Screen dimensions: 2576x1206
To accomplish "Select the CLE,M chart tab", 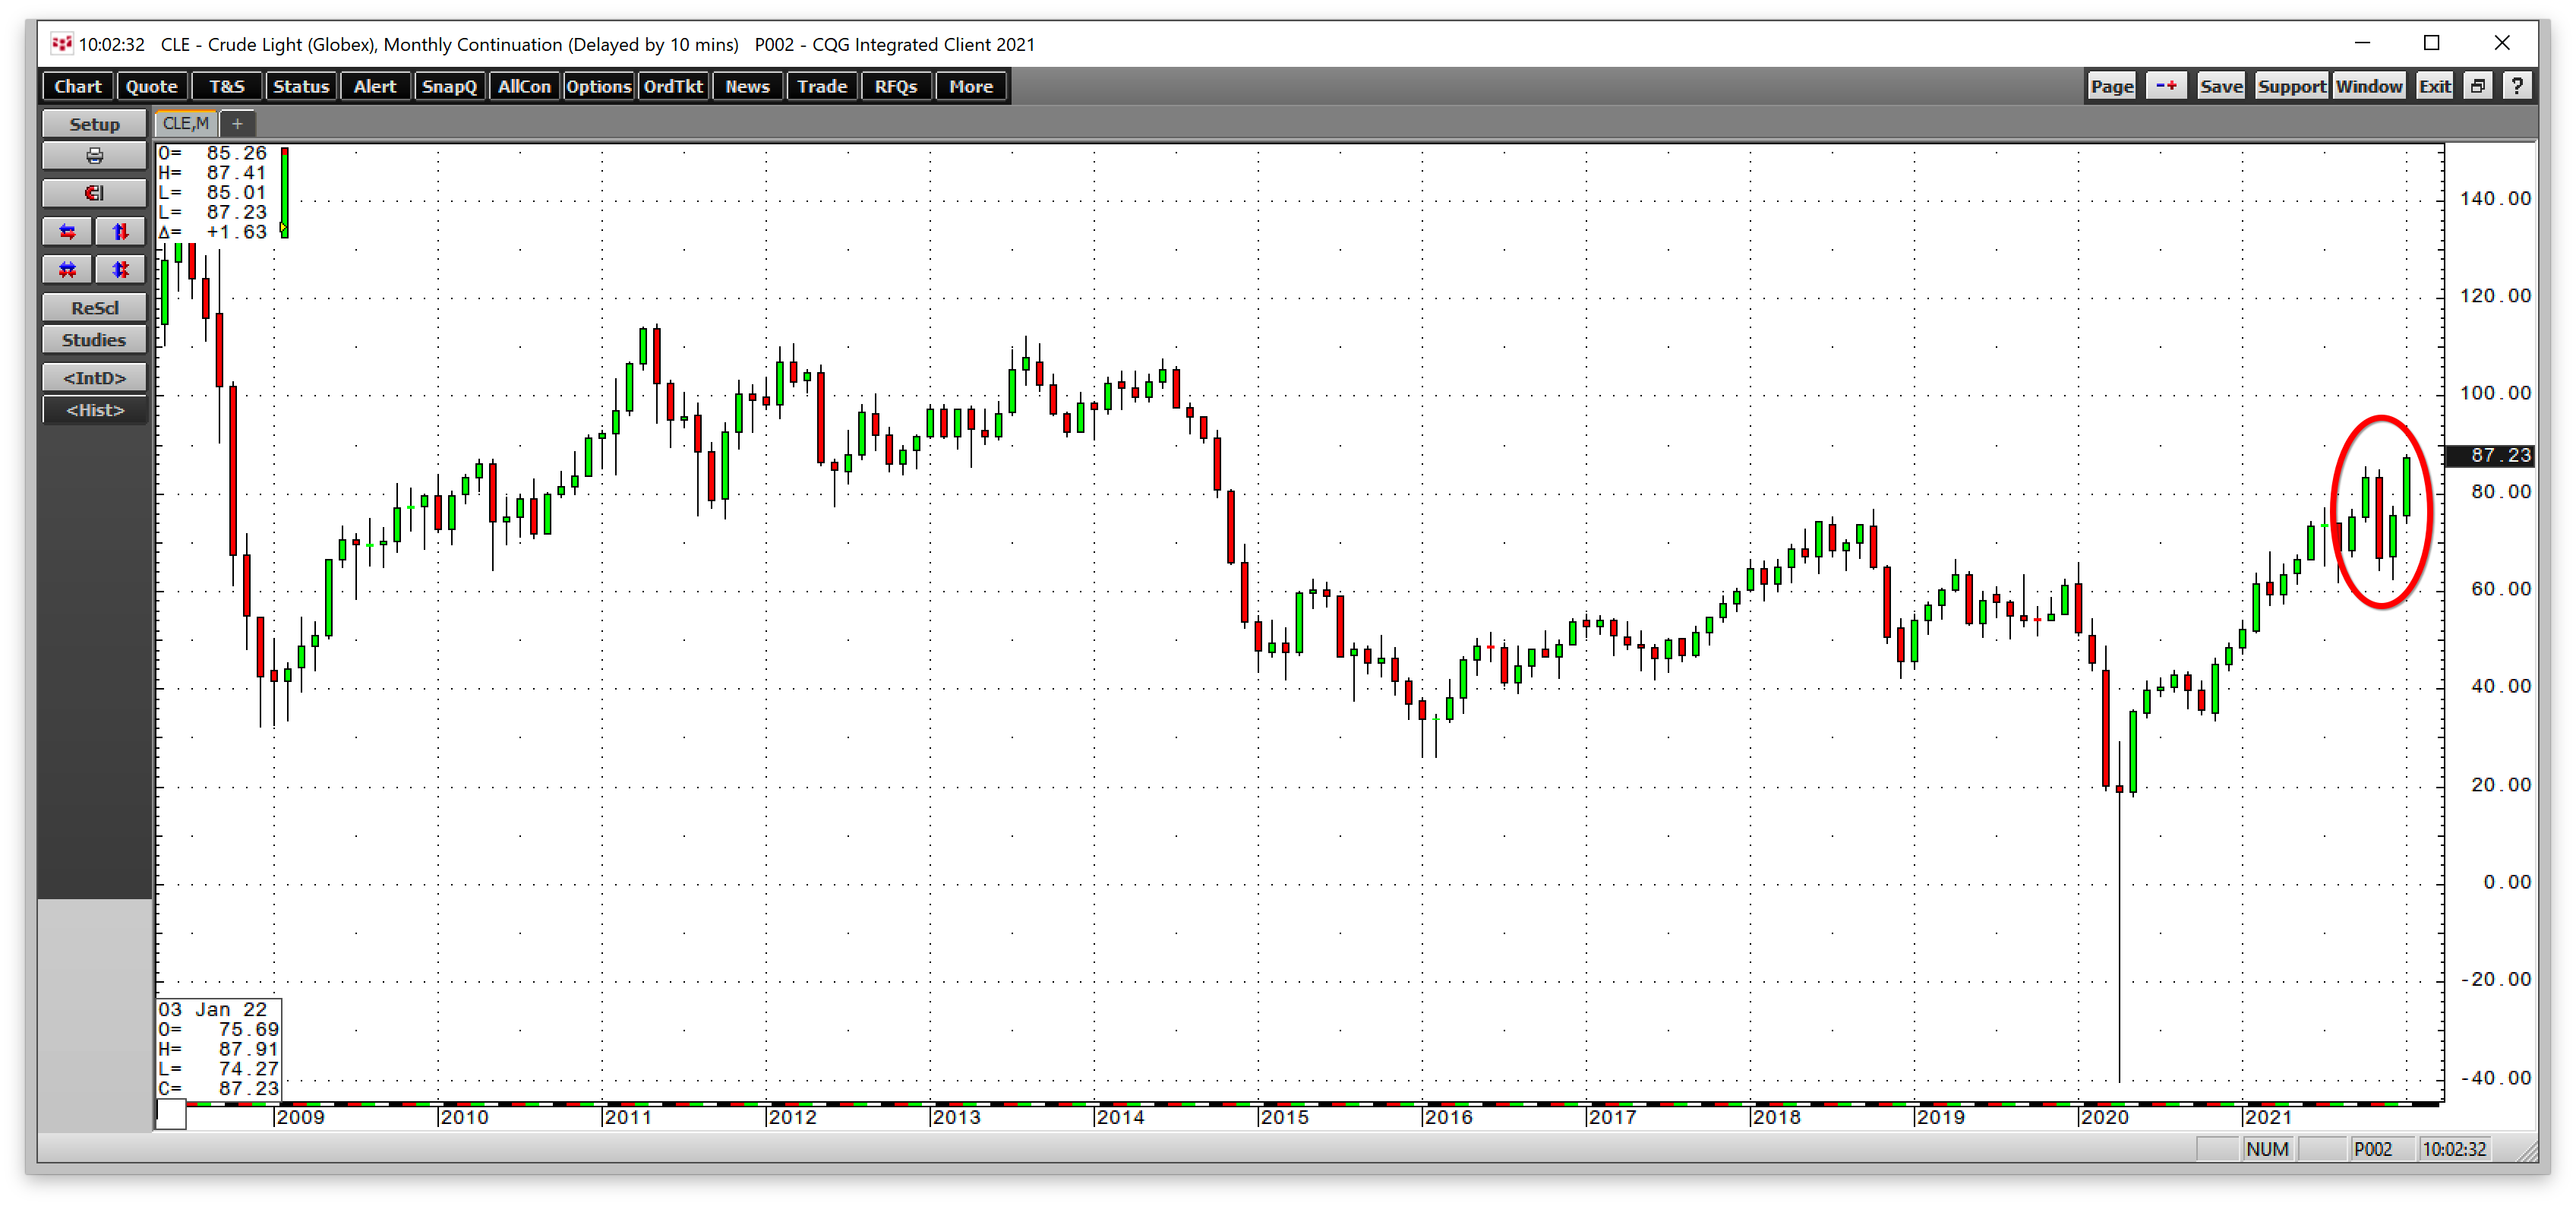I will [x=186, y=124].
